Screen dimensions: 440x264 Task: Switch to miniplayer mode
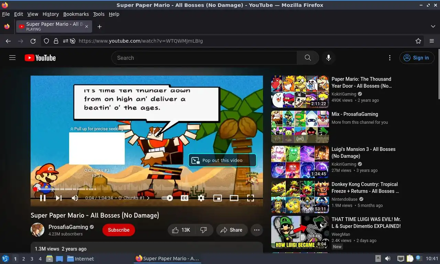218,198
